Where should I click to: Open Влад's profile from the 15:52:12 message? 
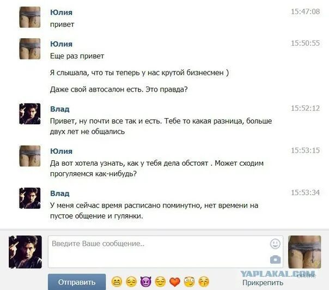[x=60, y=109]
